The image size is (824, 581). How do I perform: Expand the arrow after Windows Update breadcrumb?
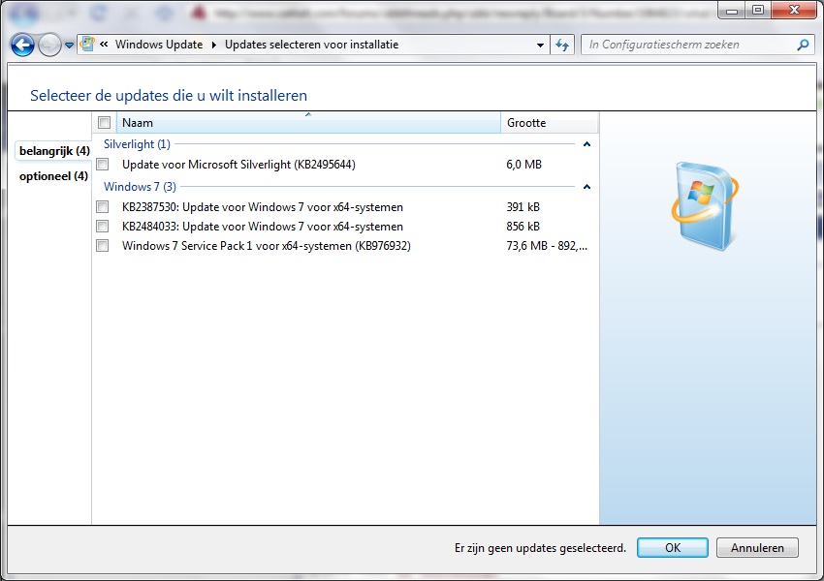(x=214, y=45)
